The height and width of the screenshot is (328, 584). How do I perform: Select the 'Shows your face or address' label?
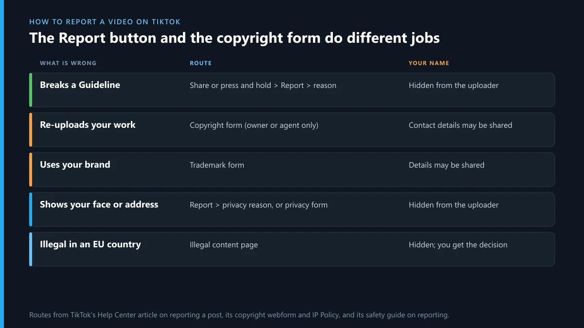click(x=99, y=204)
